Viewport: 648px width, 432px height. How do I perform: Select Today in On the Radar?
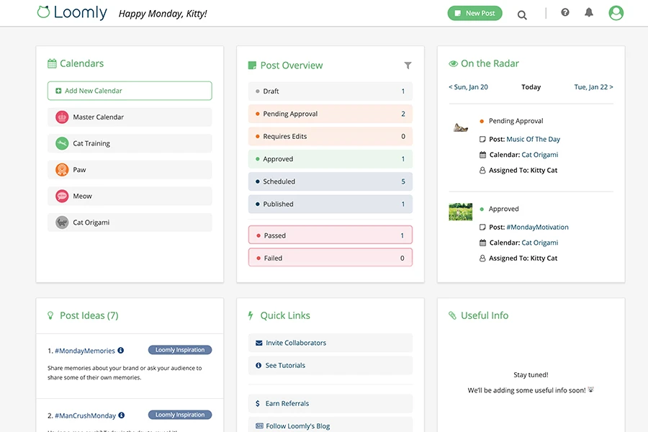(x=531, y=87)
